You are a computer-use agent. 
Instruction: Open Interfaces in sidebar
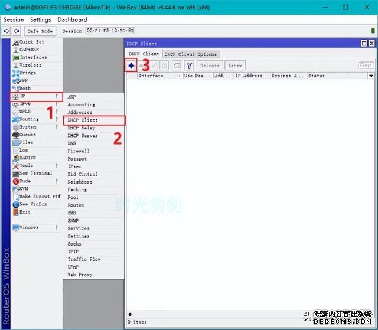click(x=37, y=57)
